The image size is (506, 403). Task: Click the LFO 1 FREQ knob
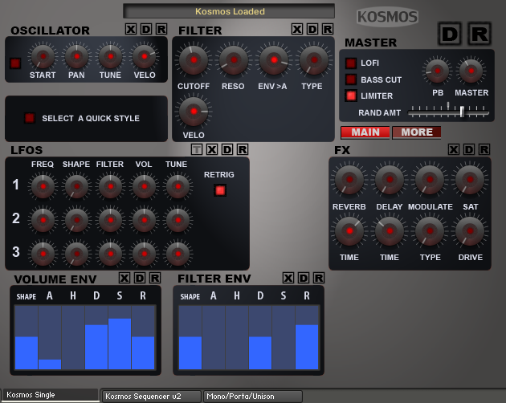tap(43, 186)
